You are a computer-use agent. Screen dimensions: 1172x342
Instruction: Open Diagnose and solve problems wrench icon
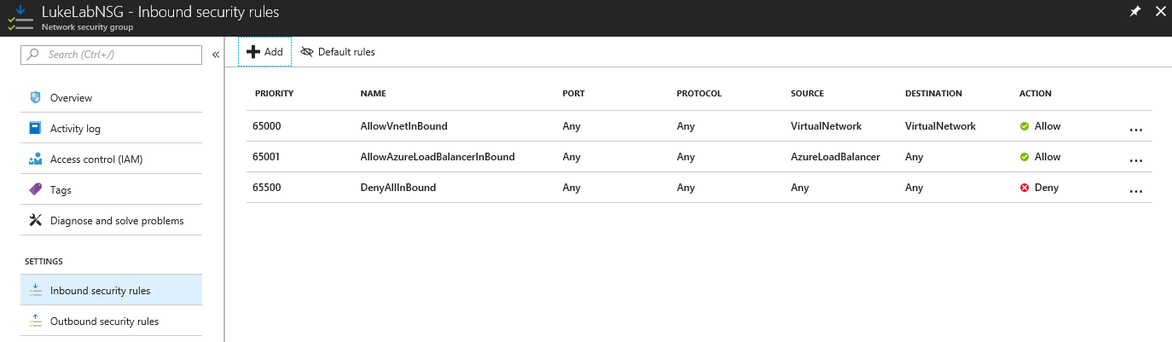pyautogui.click(x=35, y=220)
